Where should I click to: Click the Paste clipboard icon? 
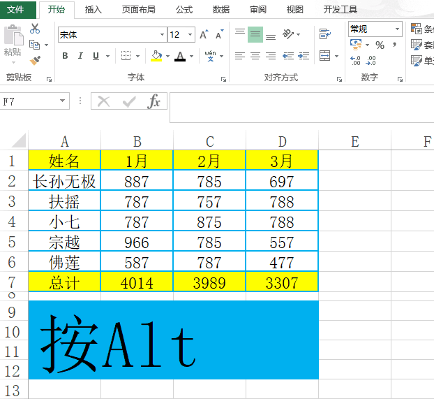click(x=13, y=35)
